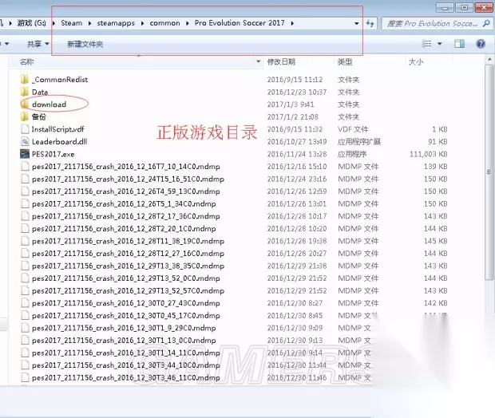Select crash file 12_30T1_9_29C0.mdmp

pos(119,329)
